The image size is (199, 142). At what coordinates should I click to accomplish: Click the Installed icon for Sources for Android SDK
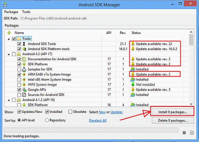click(133, 95)
